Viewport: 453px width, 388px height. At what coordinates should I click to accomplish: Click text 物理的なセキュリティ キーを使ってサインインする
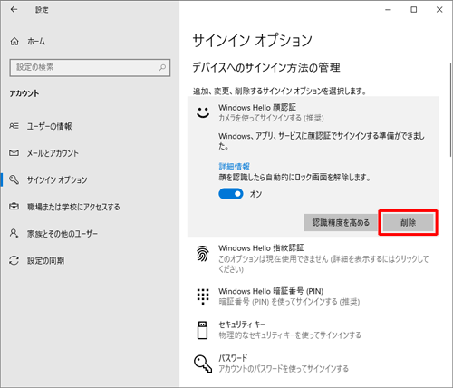pyautogui.click(x=290, y=335)
